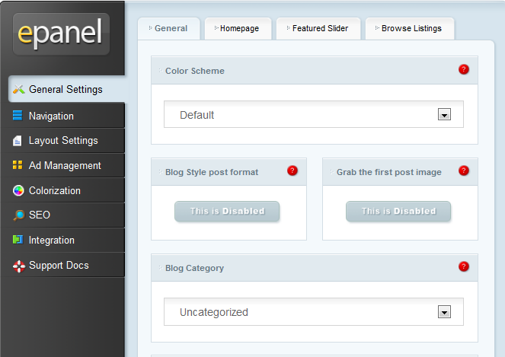
Task: Open help for Color Scheme
Action: [464, 69]
